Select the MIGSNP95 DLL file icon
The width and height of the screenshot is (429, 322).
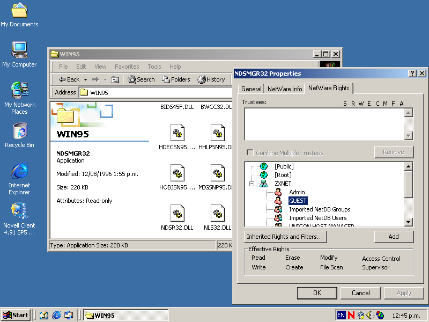tap(218, 173)
